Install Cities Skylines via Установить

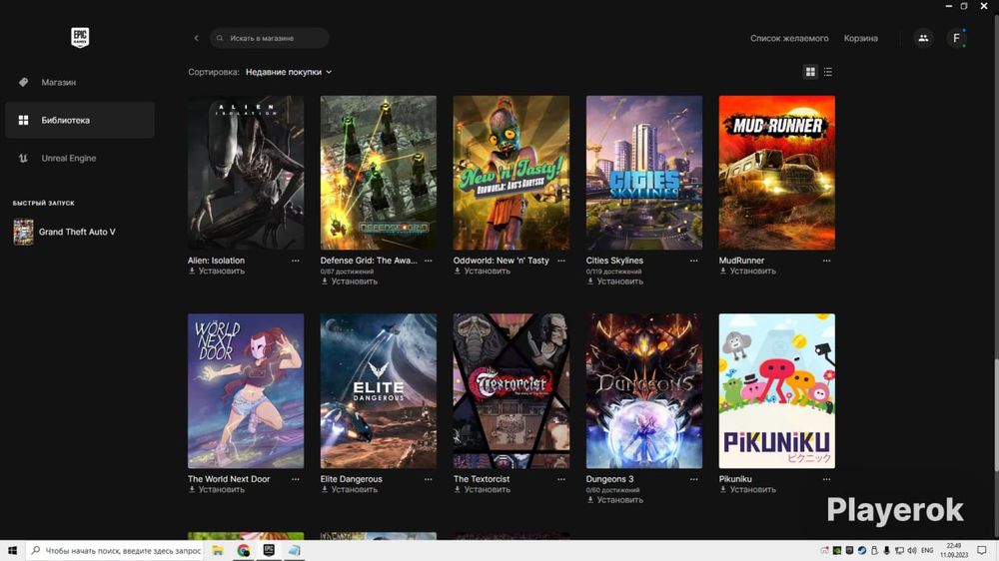coord(614,281)
